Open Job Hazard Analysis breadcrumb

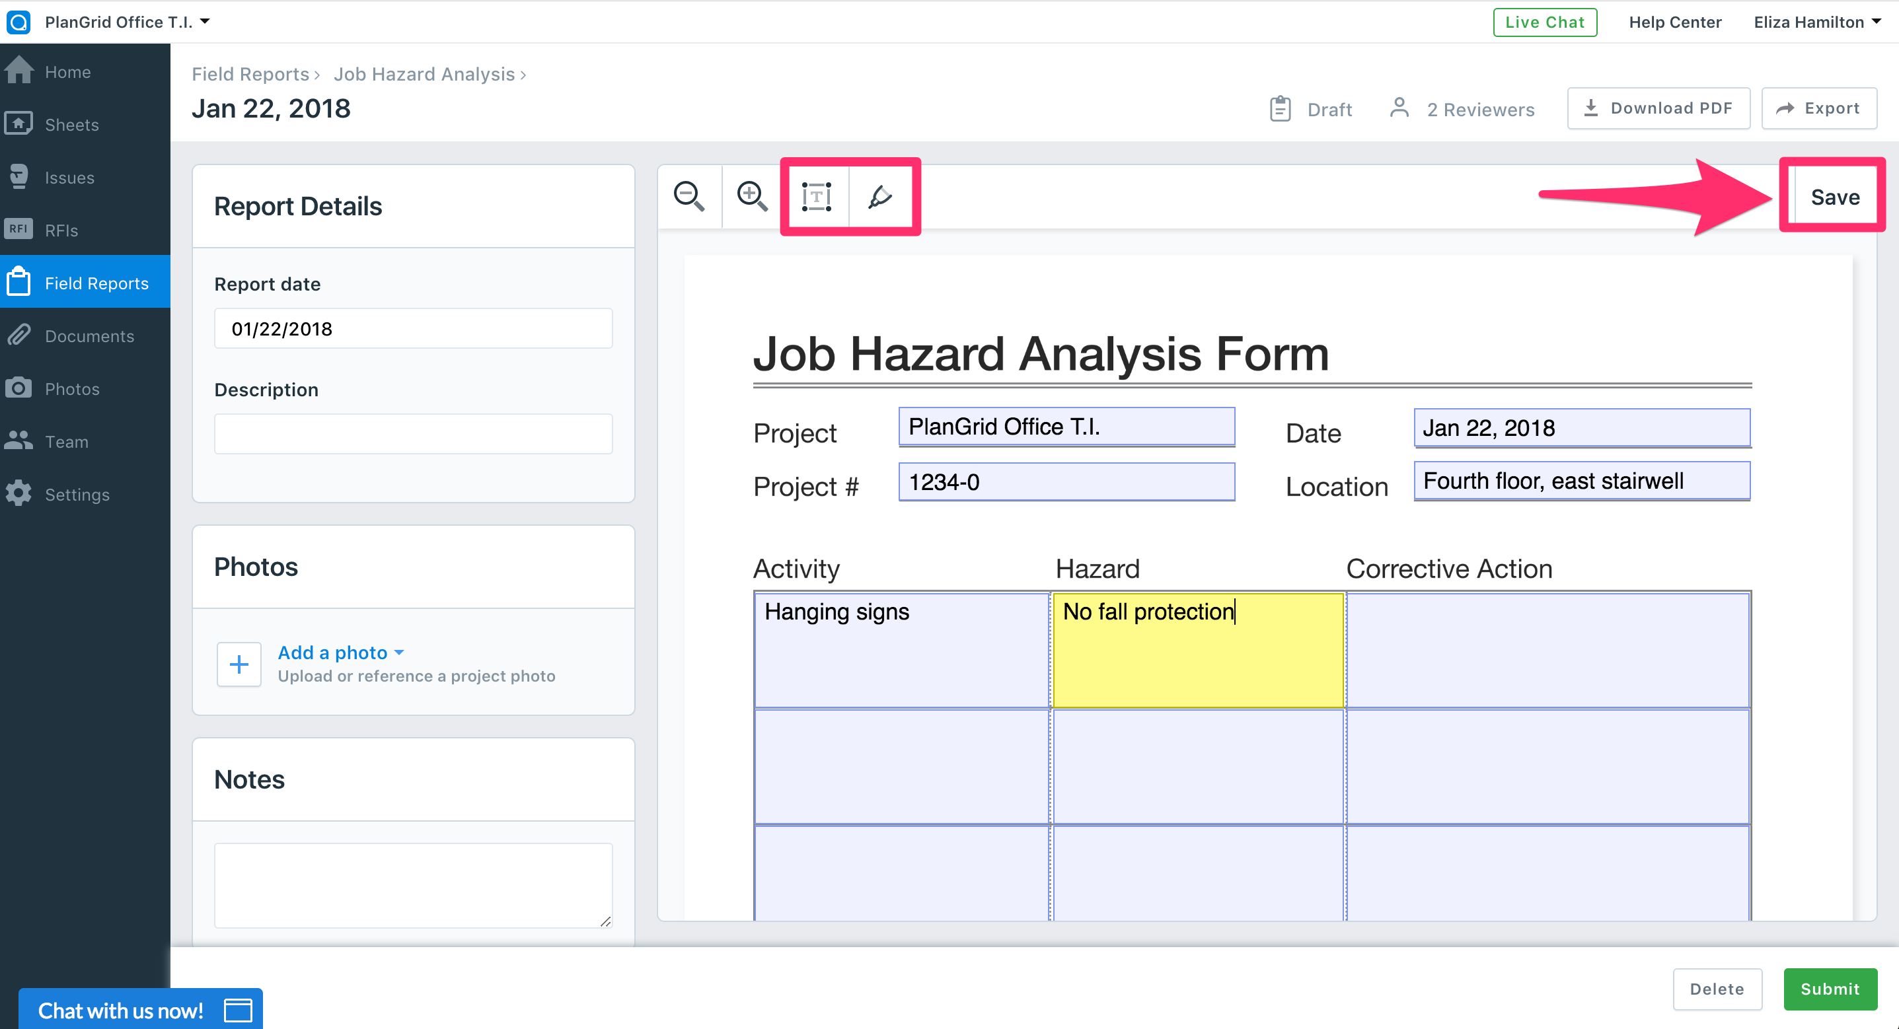point(424,75)
